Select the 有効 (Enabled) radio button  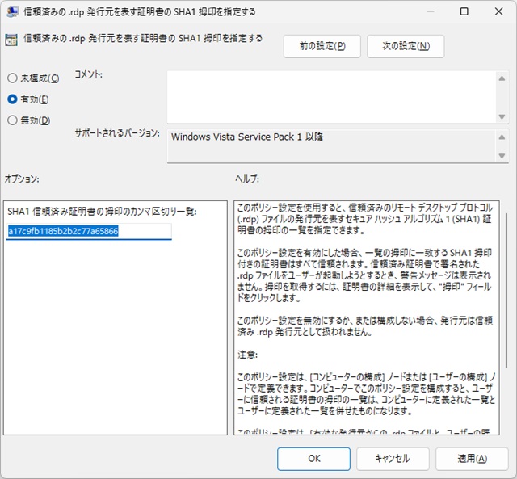click(12, 99)
